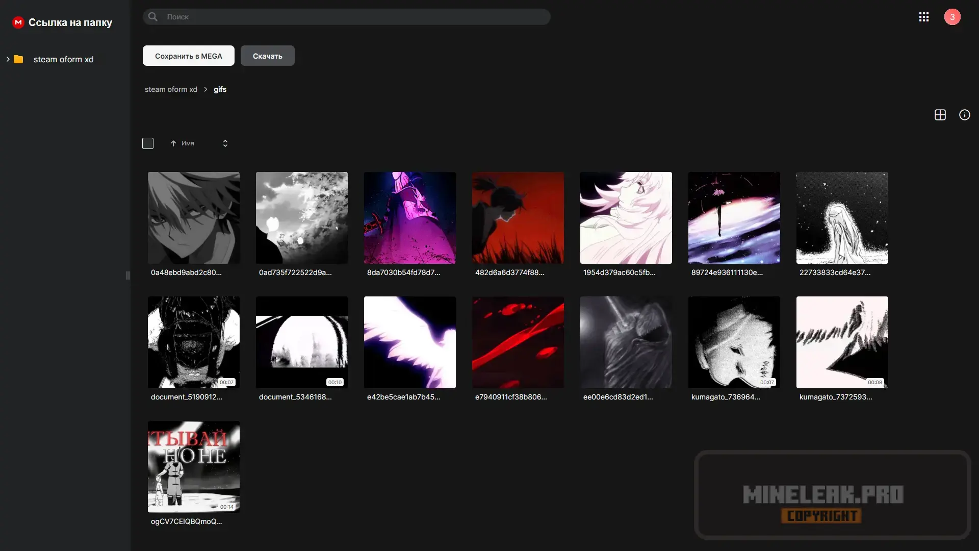979x551 pixels.
Task: Open notifications badge showing 3
Action: tap(952, 17)
